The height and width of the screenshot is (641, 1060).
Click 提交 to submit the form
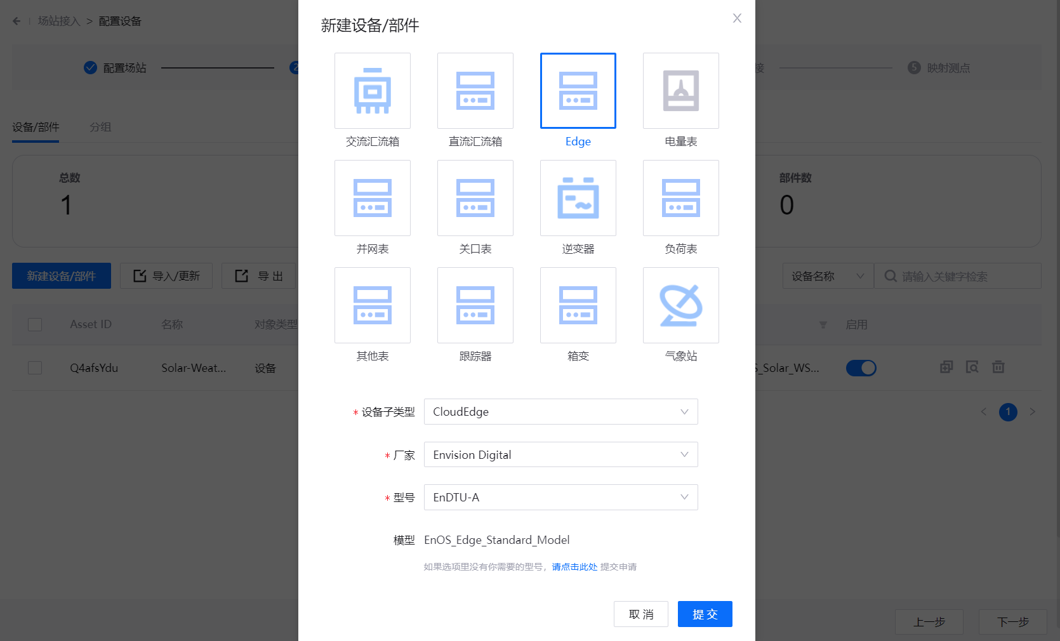click(x=705, y=614)
